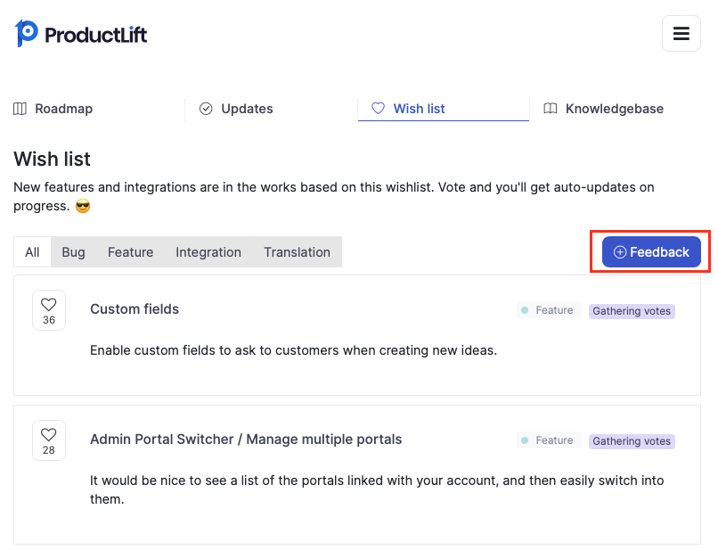Screen dimensions: 718x550
Task: Click Feature tag on Admin Portal Switcher
Action: 549,440
